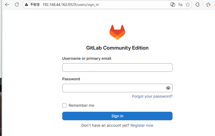Click the Username or primary email label
The height and width of the screenshot is (136, 215).
(87, 58)
